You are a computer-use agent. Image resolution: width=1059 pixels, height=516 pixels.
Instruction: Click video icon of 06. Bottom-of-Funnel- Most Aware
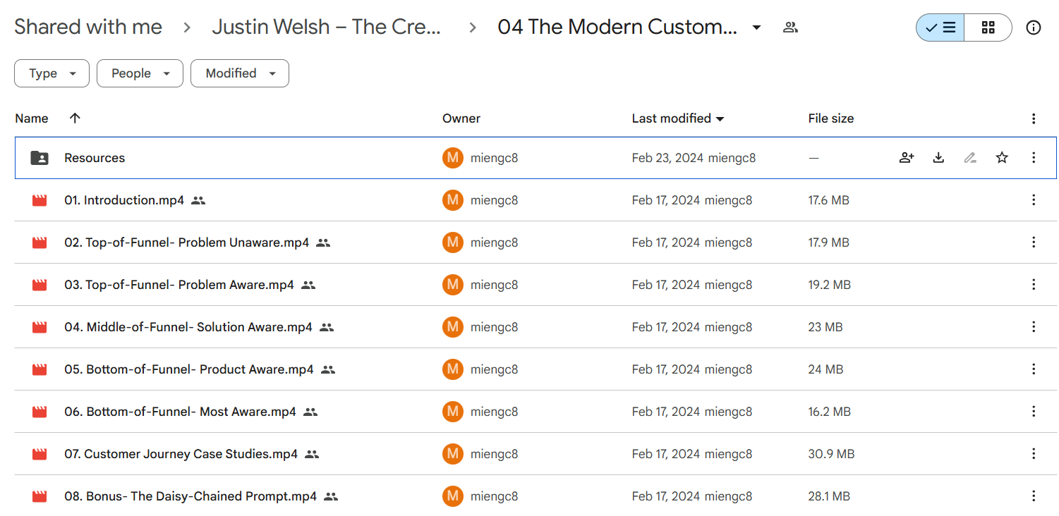pyautogui.click(x=40, y=412)
